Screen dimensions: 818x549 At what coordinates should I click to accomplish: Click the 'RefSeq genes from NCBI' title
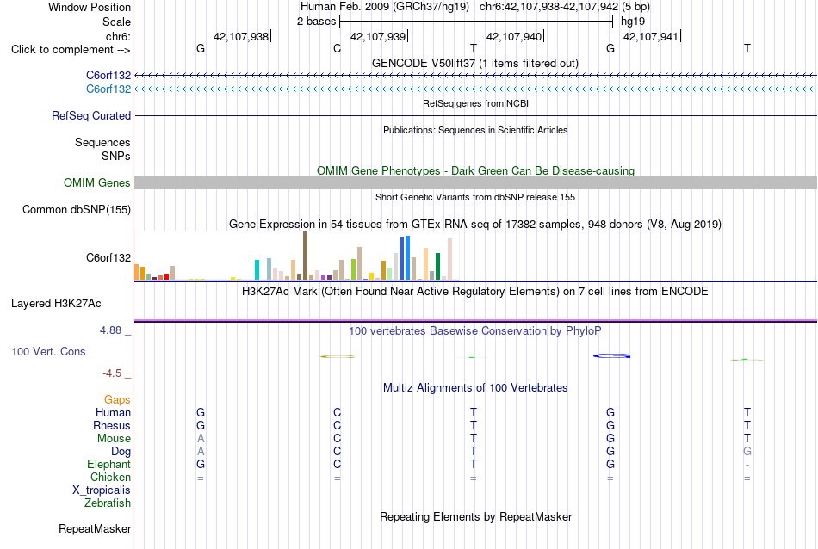[475, 103]
